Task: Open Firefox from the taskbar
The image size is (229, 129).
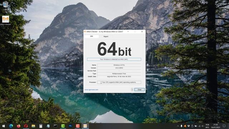Action: point(19,126)
